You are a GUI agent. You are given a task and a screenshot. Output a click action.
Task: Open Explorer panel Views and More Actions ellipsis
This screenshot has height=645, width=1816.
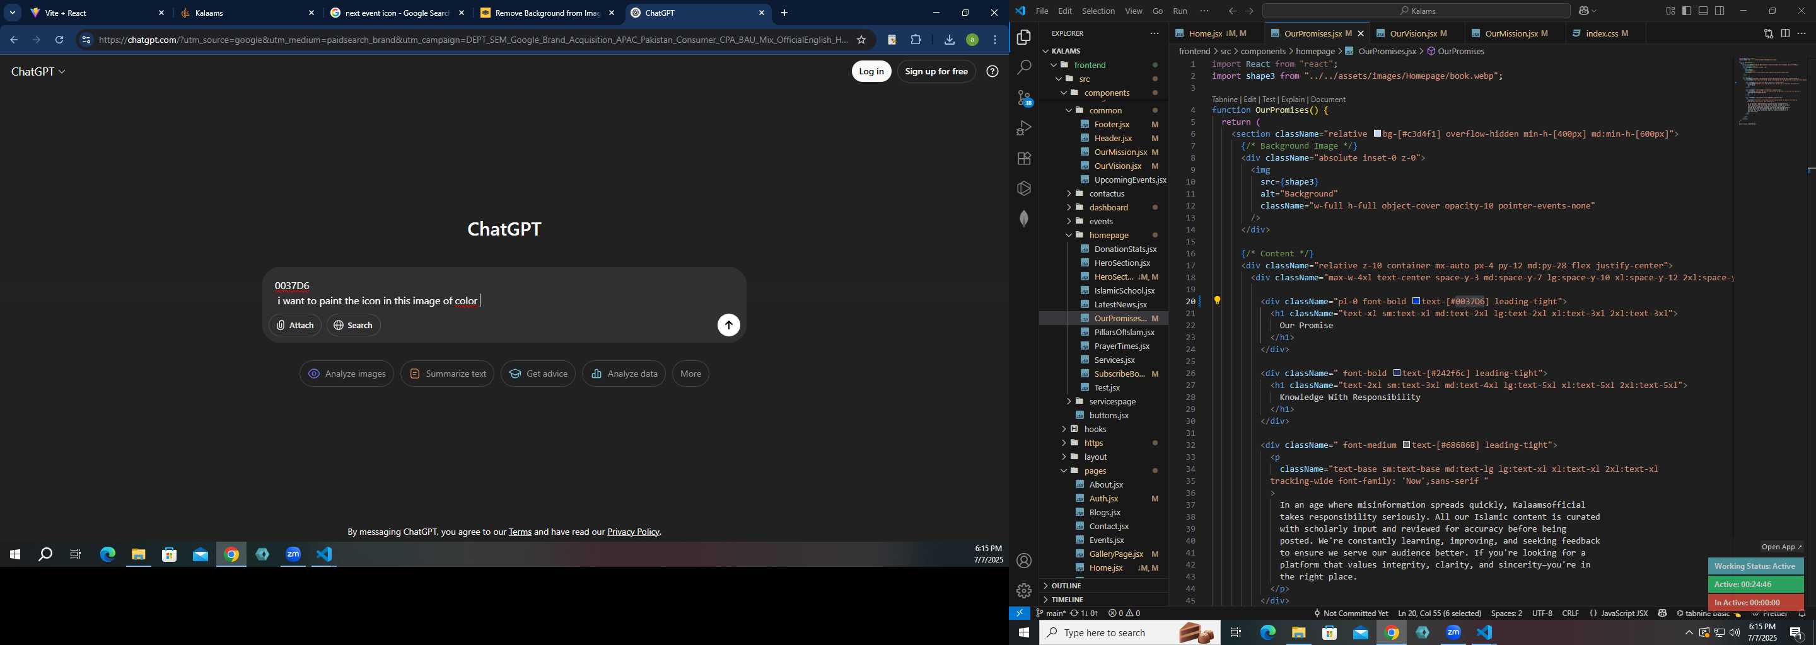coord(1154,33)
